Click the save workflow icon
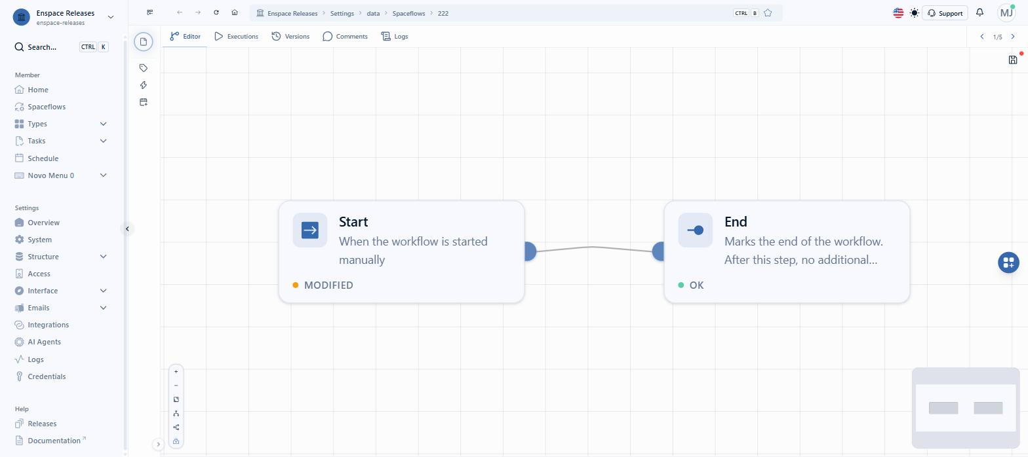Viewport: 1028px width, 457px height. [x=1012, y=60]
